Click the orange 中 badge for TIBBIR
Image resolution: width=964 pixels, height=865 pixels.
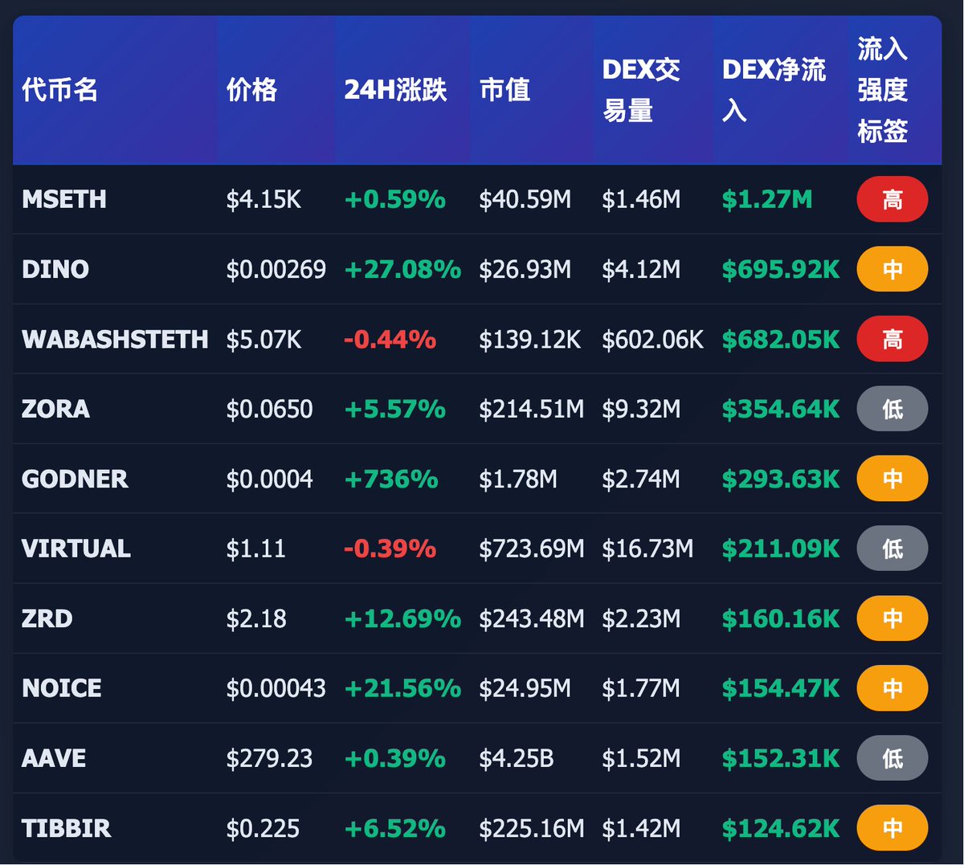pyautogui.click(x=892, y=828)
